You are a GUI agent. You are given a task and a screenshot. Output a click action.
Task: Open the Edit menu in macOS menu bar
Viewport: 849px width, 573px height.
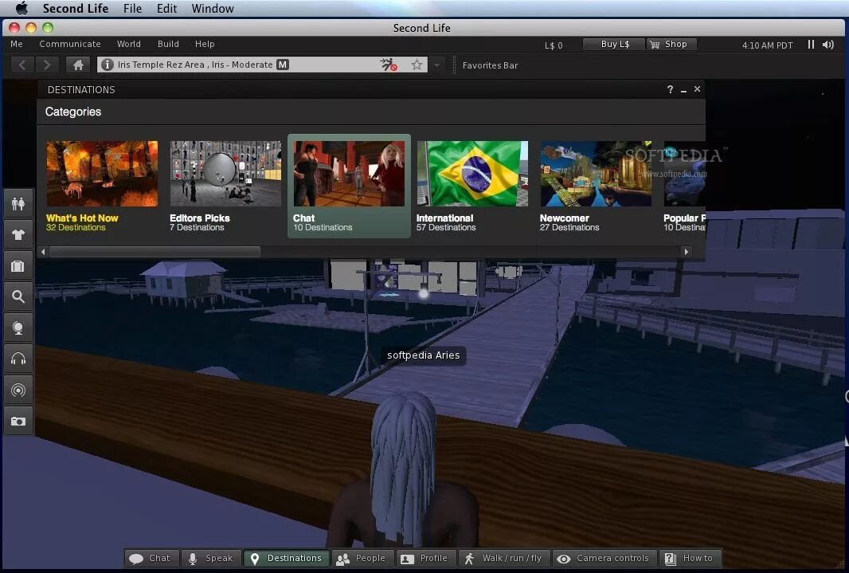coord(166,9)
